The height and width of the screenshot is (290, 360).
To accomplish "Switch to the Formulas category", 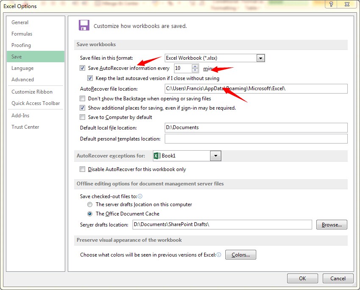I will pyautogui.click(x=36, y=34).
